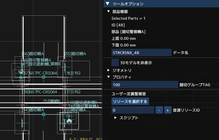Click red joint node directly above [53]踏切柵A label
Viewport: 219px width, 140px height.
65,105
